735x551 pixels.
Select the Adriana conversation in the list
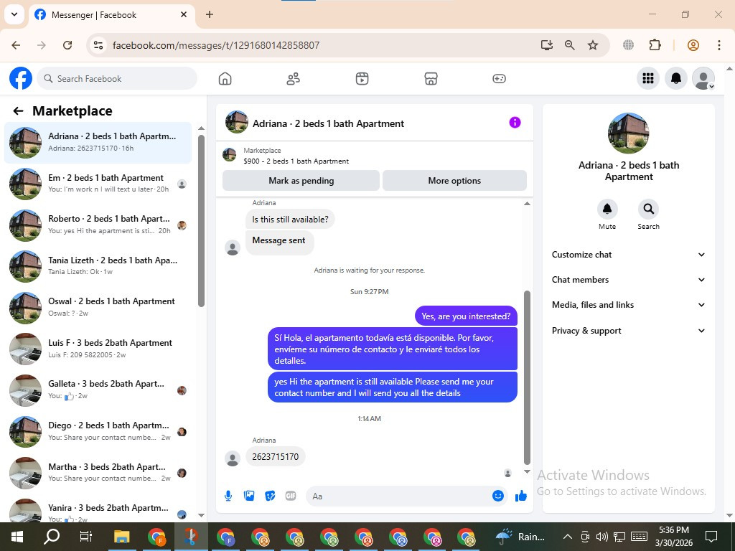pos(98,143)
